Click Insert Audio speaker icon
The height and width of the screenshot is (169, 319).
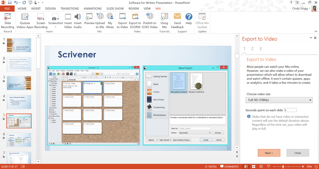click(x=78, y=17)
